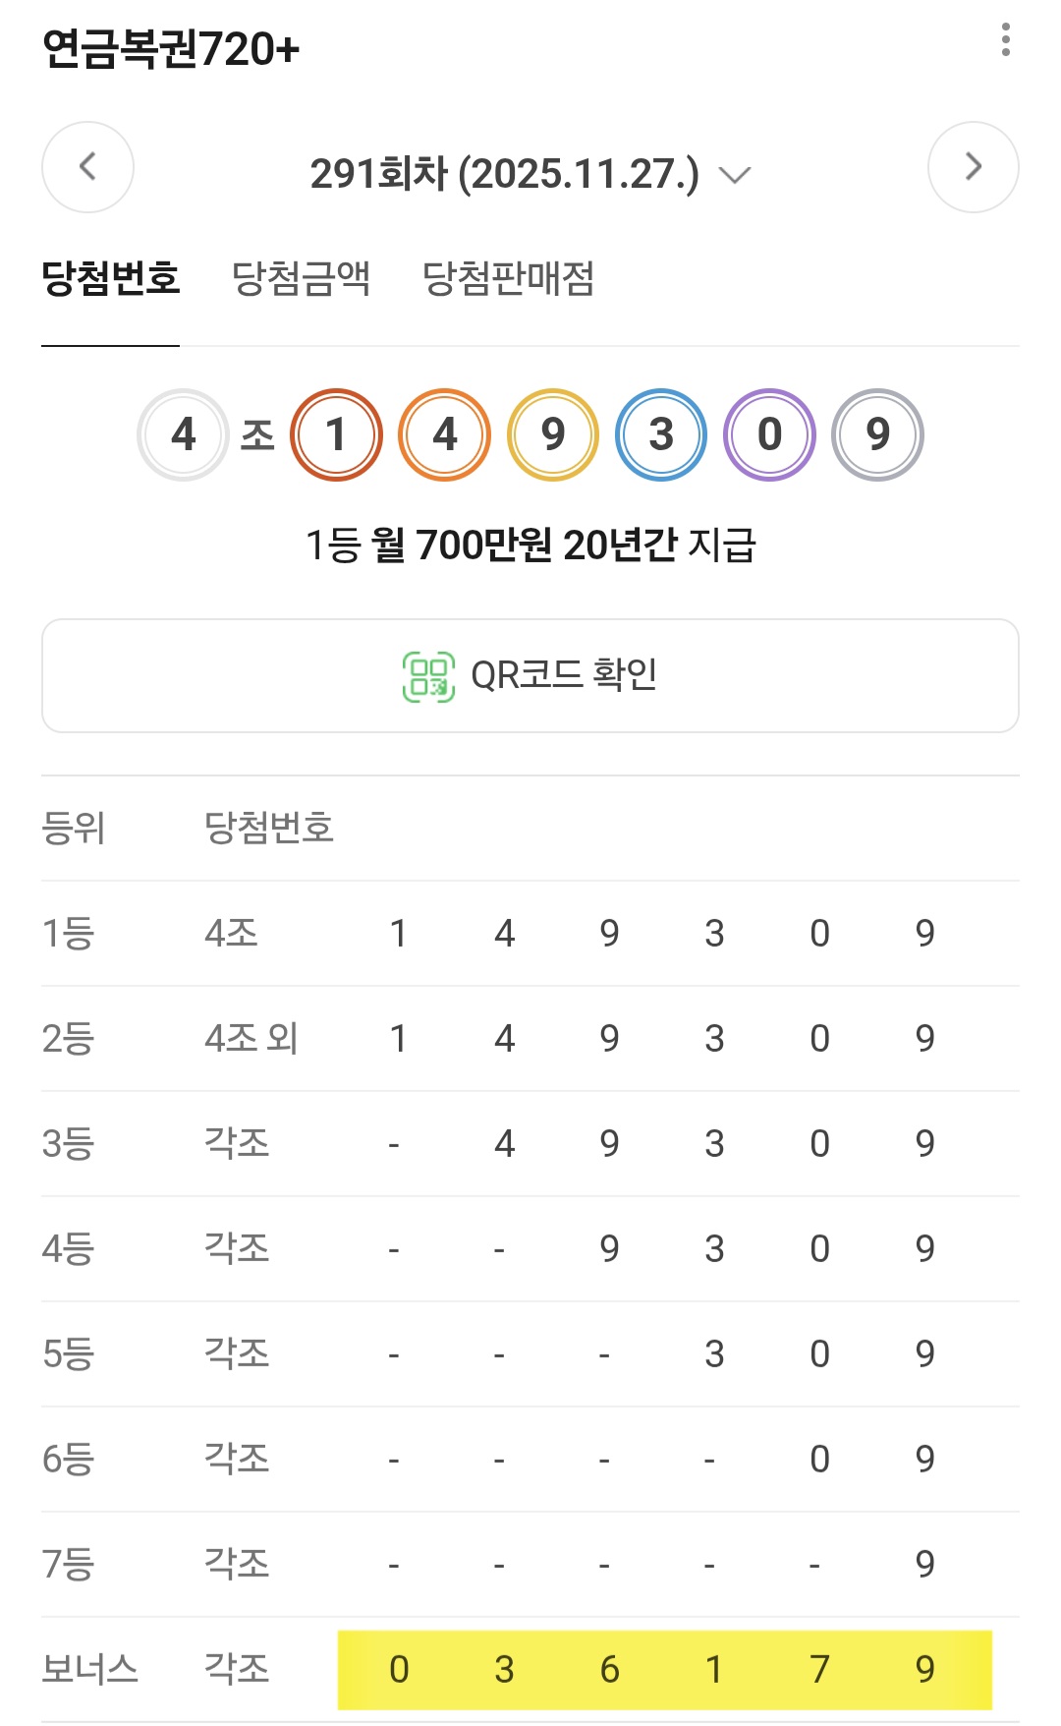Tap the white group number 4 ball
Screen dimensions: 1061x1726
pyautogui.click(x=184, y=434)
